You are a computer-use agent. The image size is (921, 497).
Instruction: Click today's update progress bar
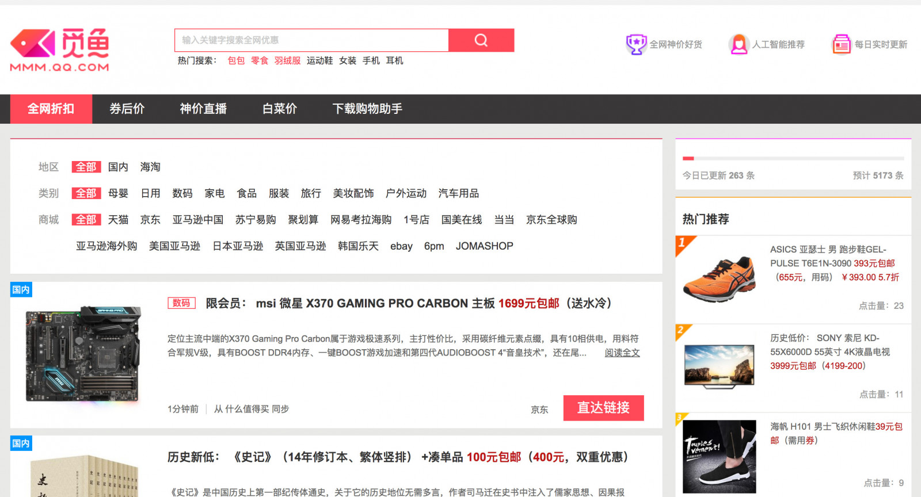(x=793, y=158)
